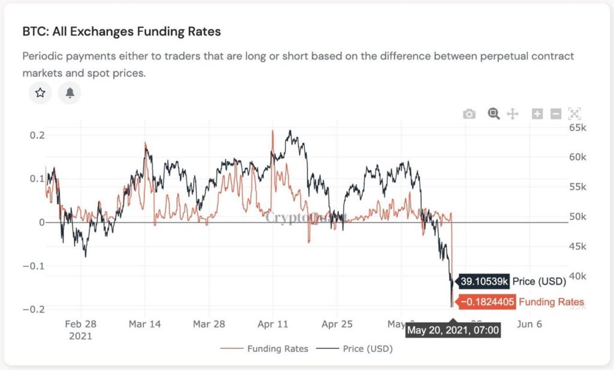The width and height of the screenshot is (614, 370).
Task: Zoom in with the plus icon
Action: [x=537, y=114]
